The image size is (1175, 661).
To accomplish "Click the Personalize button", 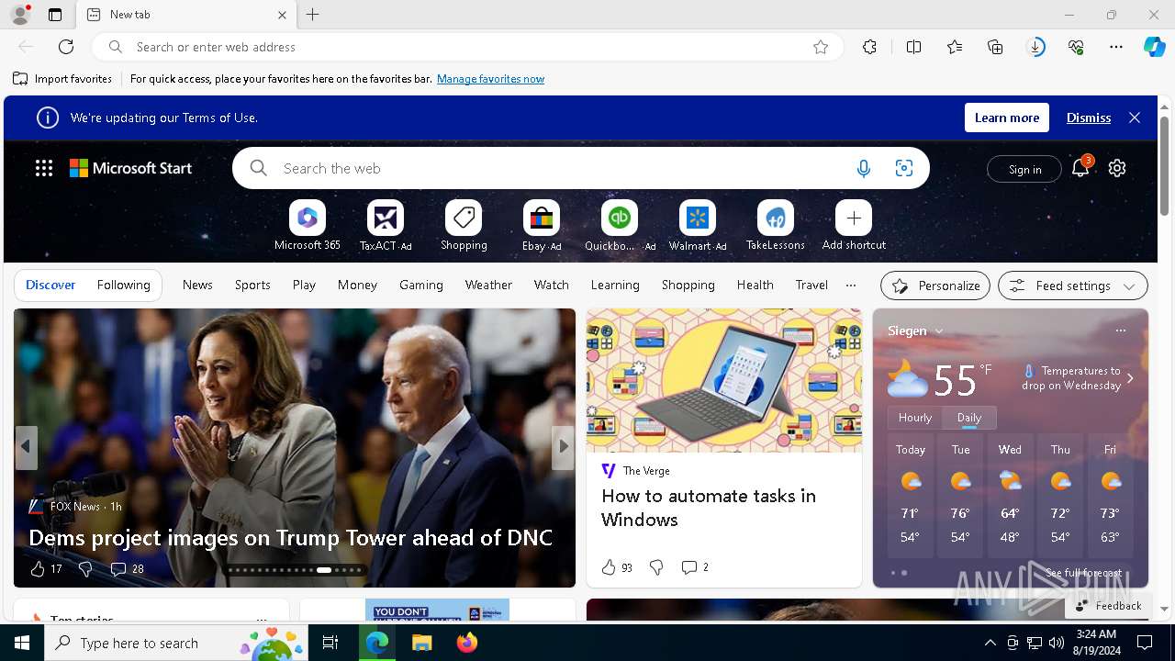I will [x=935, y=286].
